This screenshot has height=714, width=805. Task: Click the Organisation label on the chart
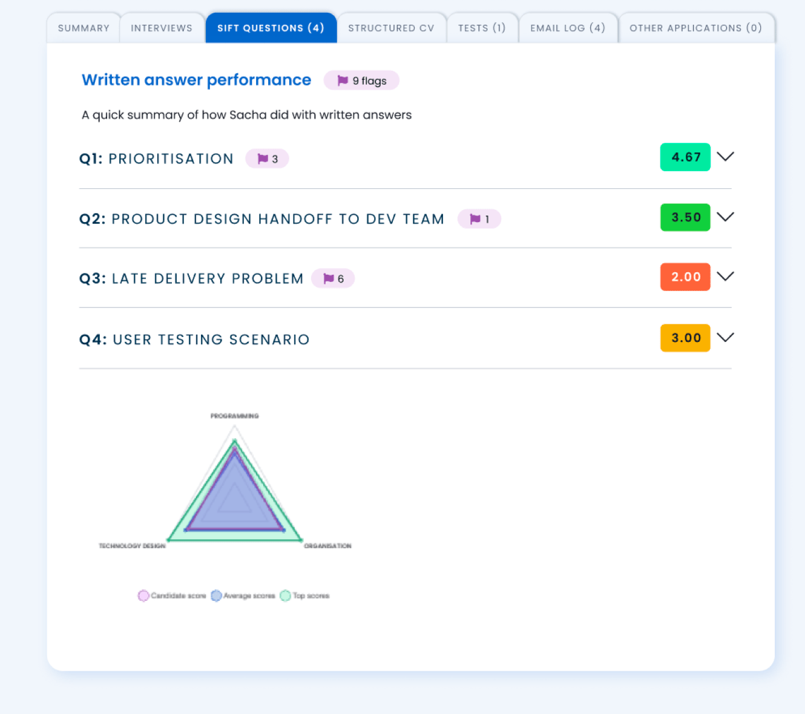(327, 545)
